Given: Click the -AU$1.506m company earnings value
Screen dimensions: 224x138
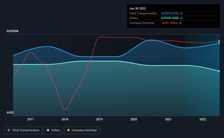Looking at the screenshot, I should [x=169, y=23].
